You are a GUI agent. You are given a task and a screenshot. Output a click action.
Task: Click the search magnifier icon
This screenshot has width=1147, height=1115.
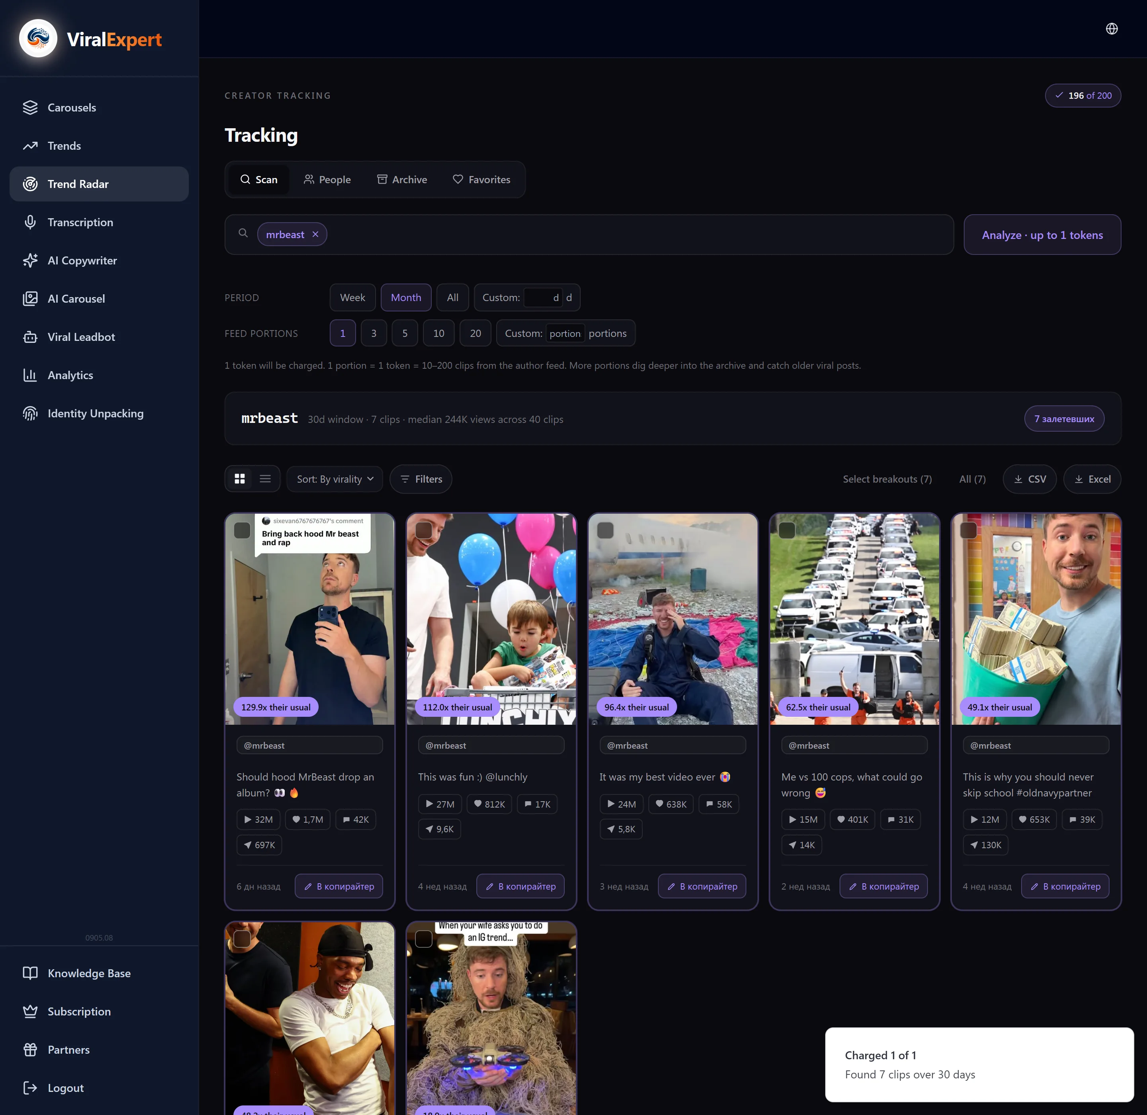243,233
